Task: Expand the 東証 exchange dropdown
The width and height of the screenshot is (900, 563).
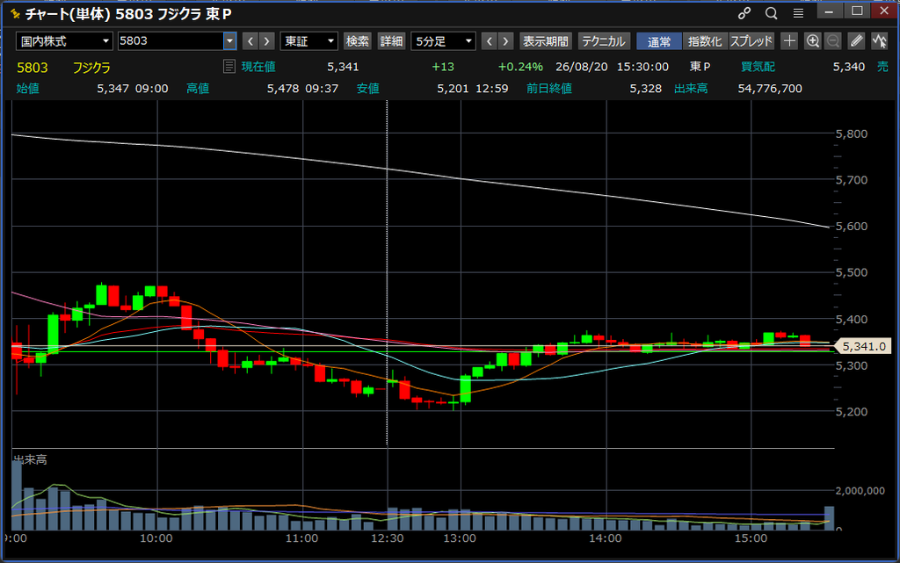Action: [x=308, y=41]
